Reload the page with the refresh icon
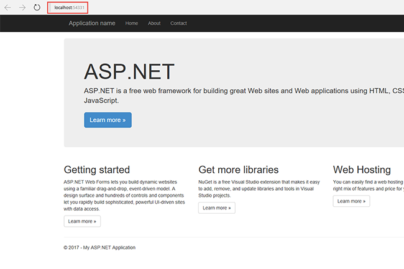The image size is (404, 269). [37, 7]
